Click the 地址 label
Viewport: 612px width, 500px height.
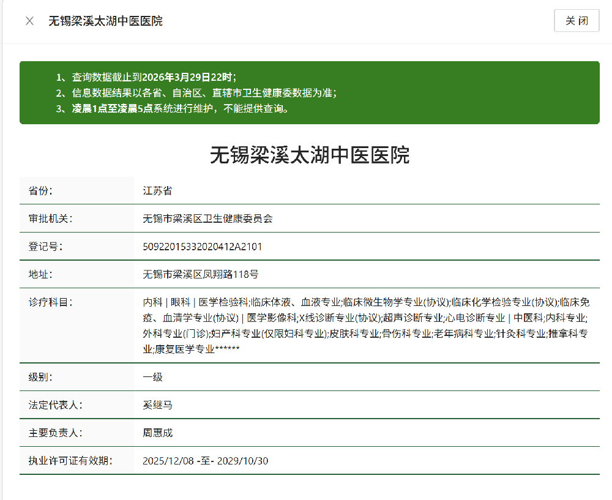pyautogui.click(x=40, y=274)
